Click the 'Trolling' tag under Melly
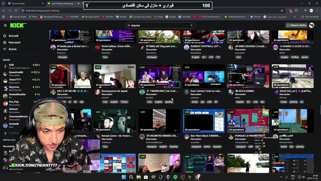The width and height of the screenshot is (321, 181). coord(295,57)
